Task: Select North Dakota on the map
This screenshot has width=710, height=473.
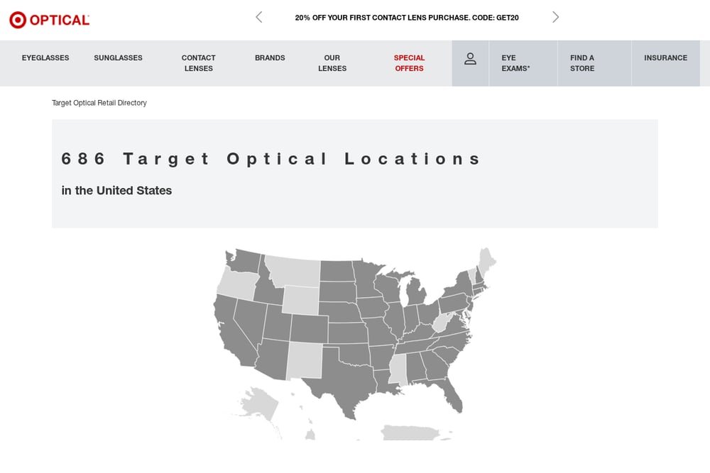Action: (337, 271)
